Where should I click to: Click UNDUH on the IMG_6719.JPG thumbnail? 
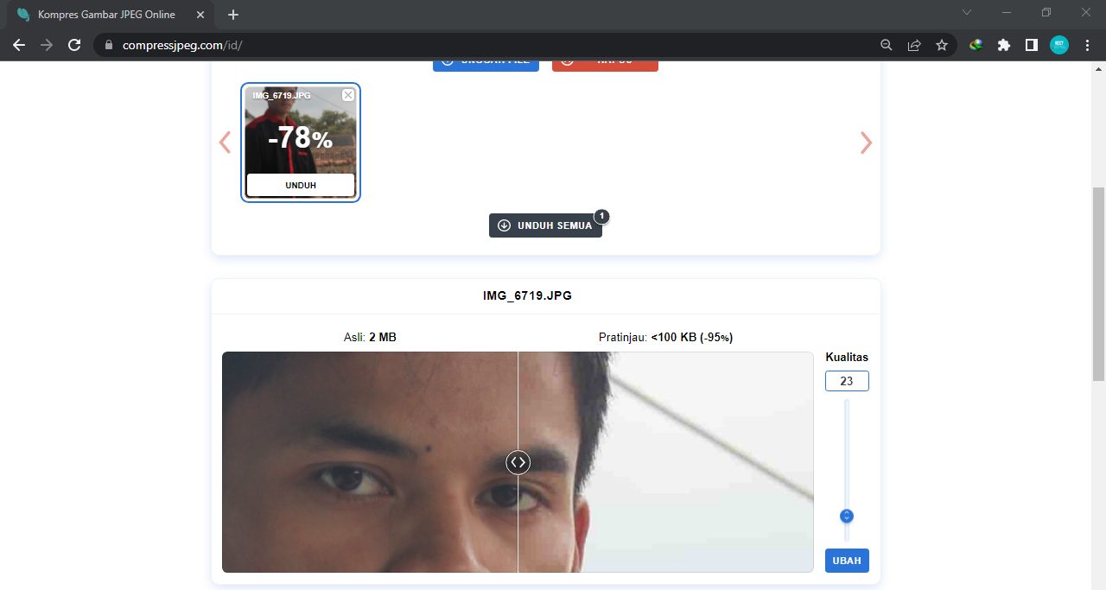coord(301,185)
